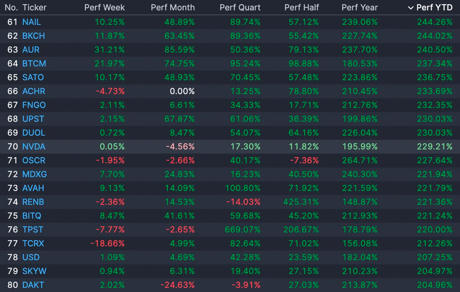
Task: Open the BKCH ticker link
Action: click(x=34, y=36)
